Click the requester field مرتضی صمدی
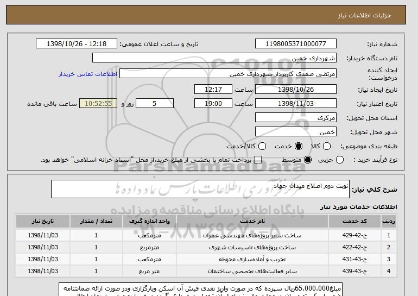This screenshot has height=296, width=418. coord(228,74)
